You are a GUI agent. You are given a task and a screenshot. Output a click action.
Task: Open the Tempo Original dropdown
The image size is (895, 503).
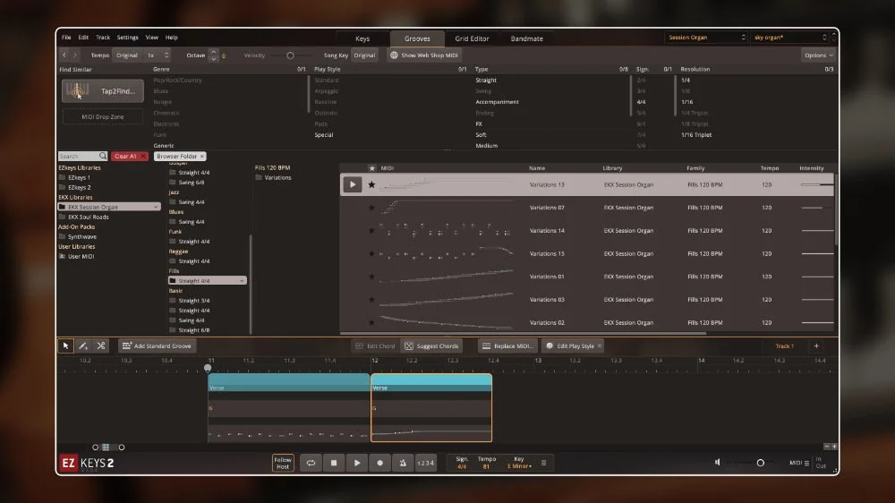point(127,55)
